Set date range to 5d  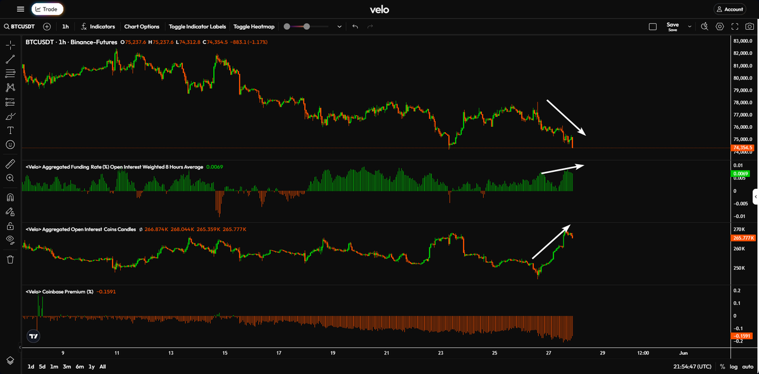42,366
